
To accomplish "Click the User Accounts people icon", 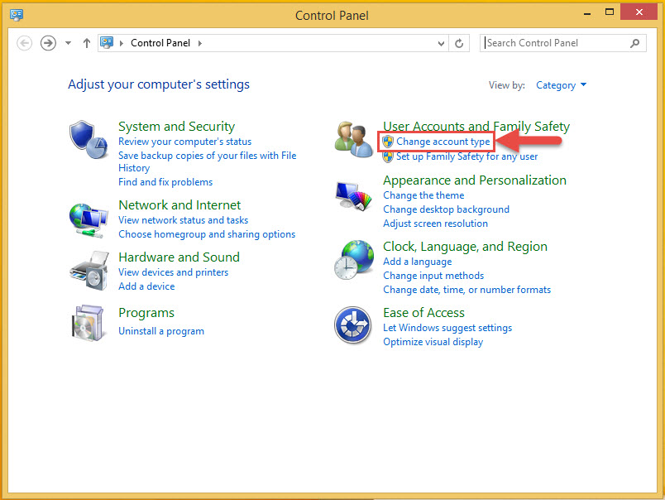I will click(353, 139).
